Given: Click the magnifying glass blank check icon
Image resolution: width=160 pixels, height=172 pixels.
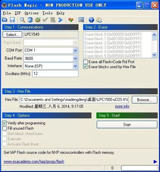Looking at the screenshot, I should 23,20.
